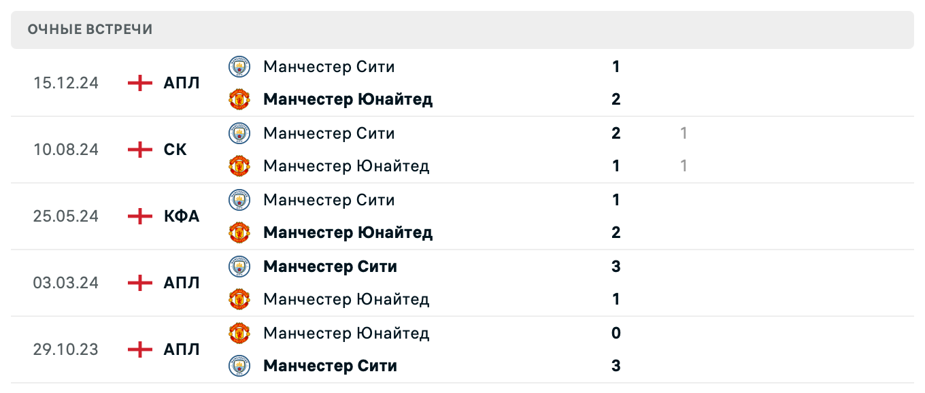Viewport: 925px width, 393px height.
Task: Select the score 3 for Манчестер Сити
Action: 616,266
